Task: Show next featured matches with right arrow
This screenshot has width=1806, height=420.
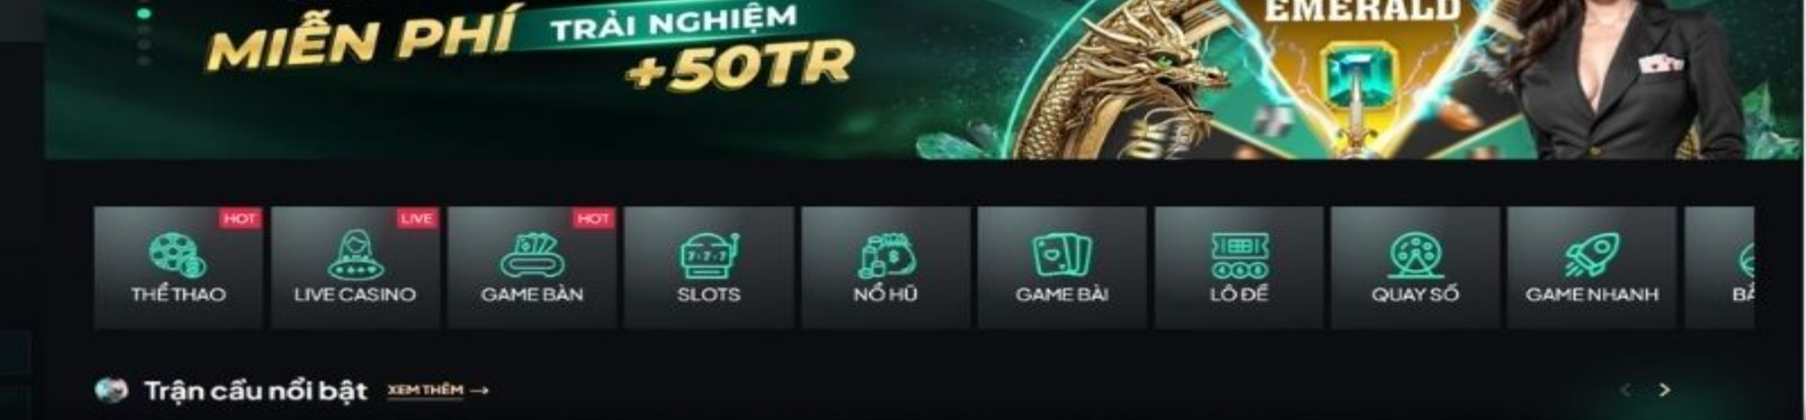Action: pyautogui.click(x=1664, y=390)
